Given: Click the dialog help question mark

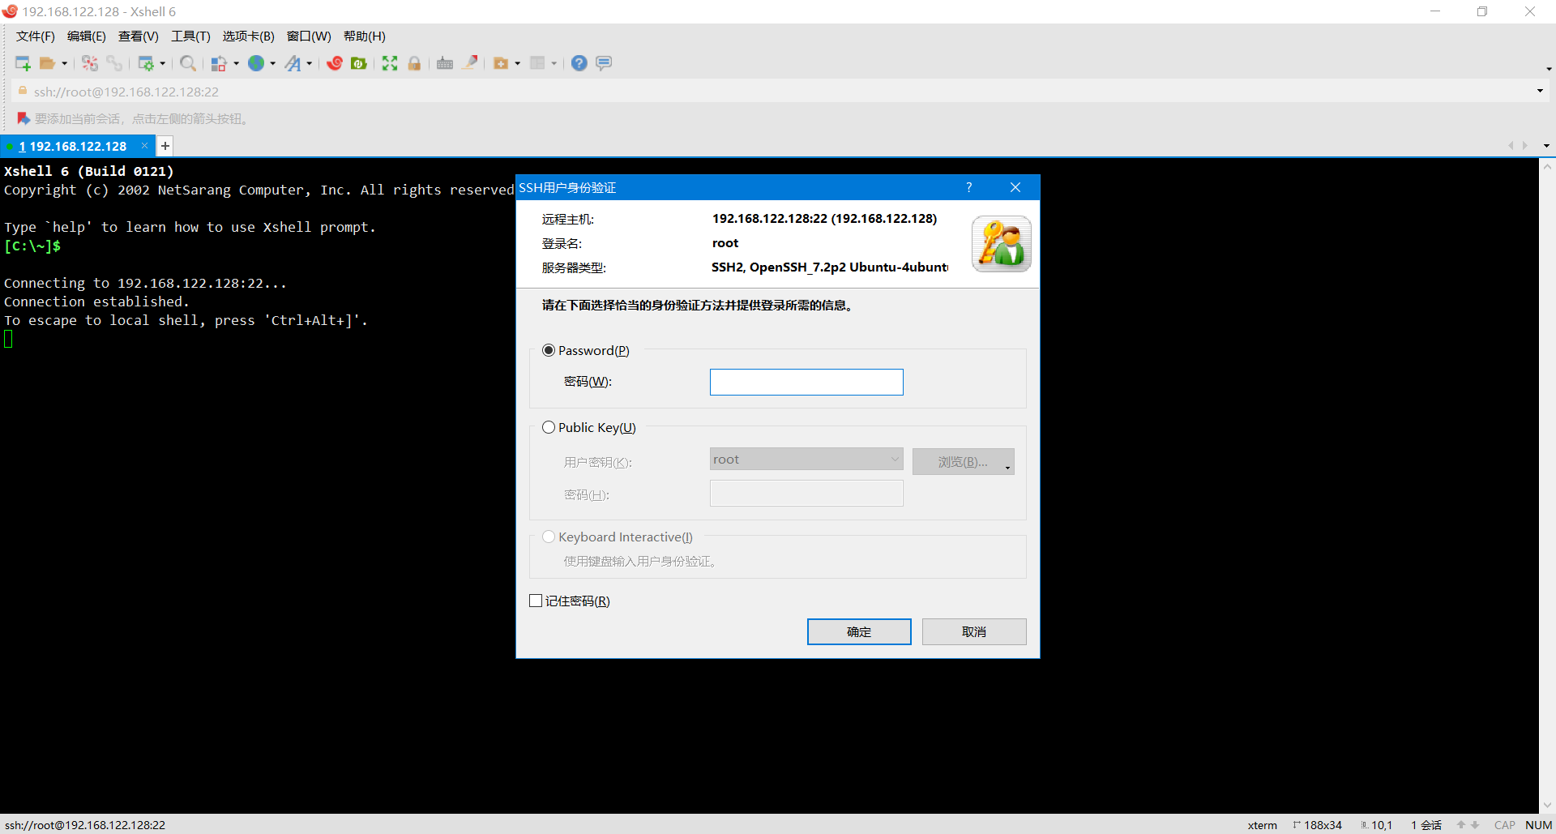Looking at the screenshot, I should (969, 187).
